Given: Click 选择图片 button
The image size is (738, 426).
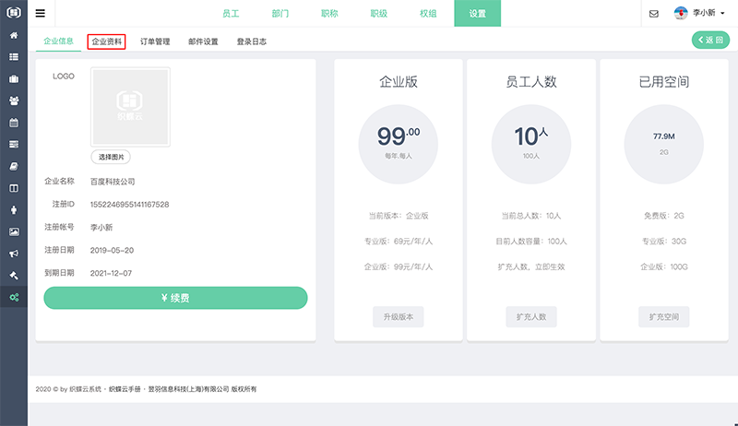Looking at the screenshot, I should tap(111, 157).
